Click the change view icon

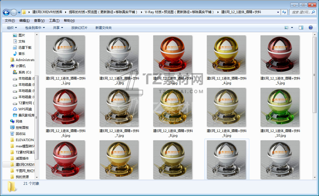(286, 28)
